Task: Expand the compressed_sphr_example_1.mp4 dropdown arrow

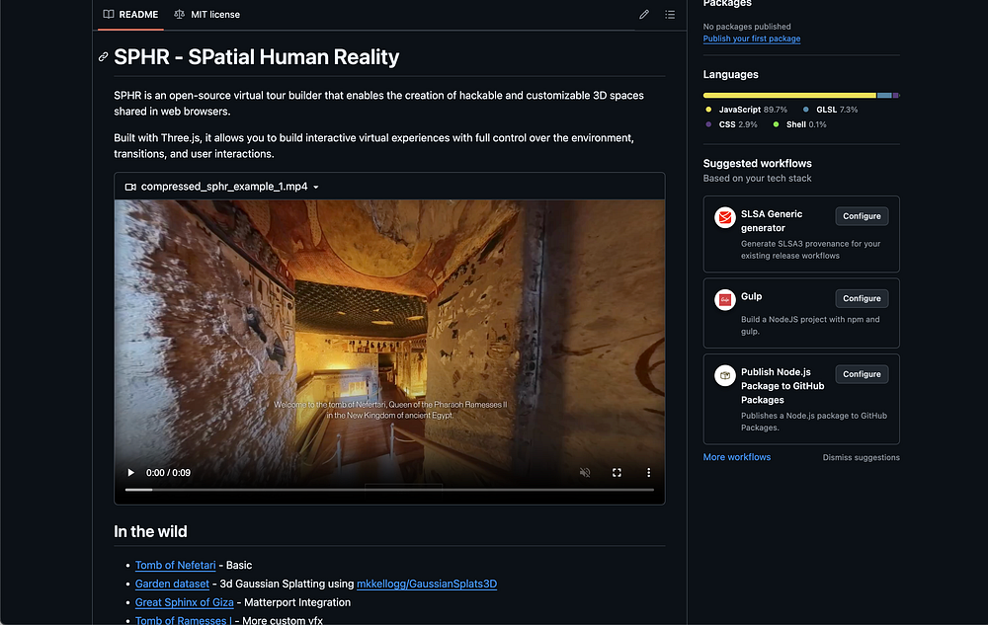Action: 316,187
